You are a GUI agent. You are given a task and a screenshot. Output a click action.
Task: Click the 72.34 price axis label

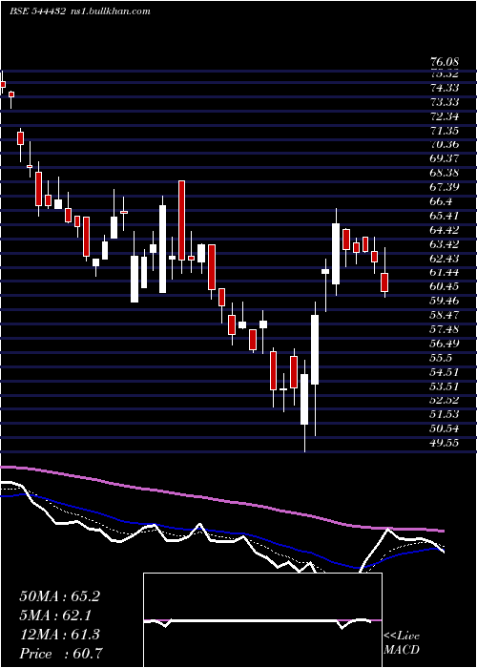click(x=445, y=115)
